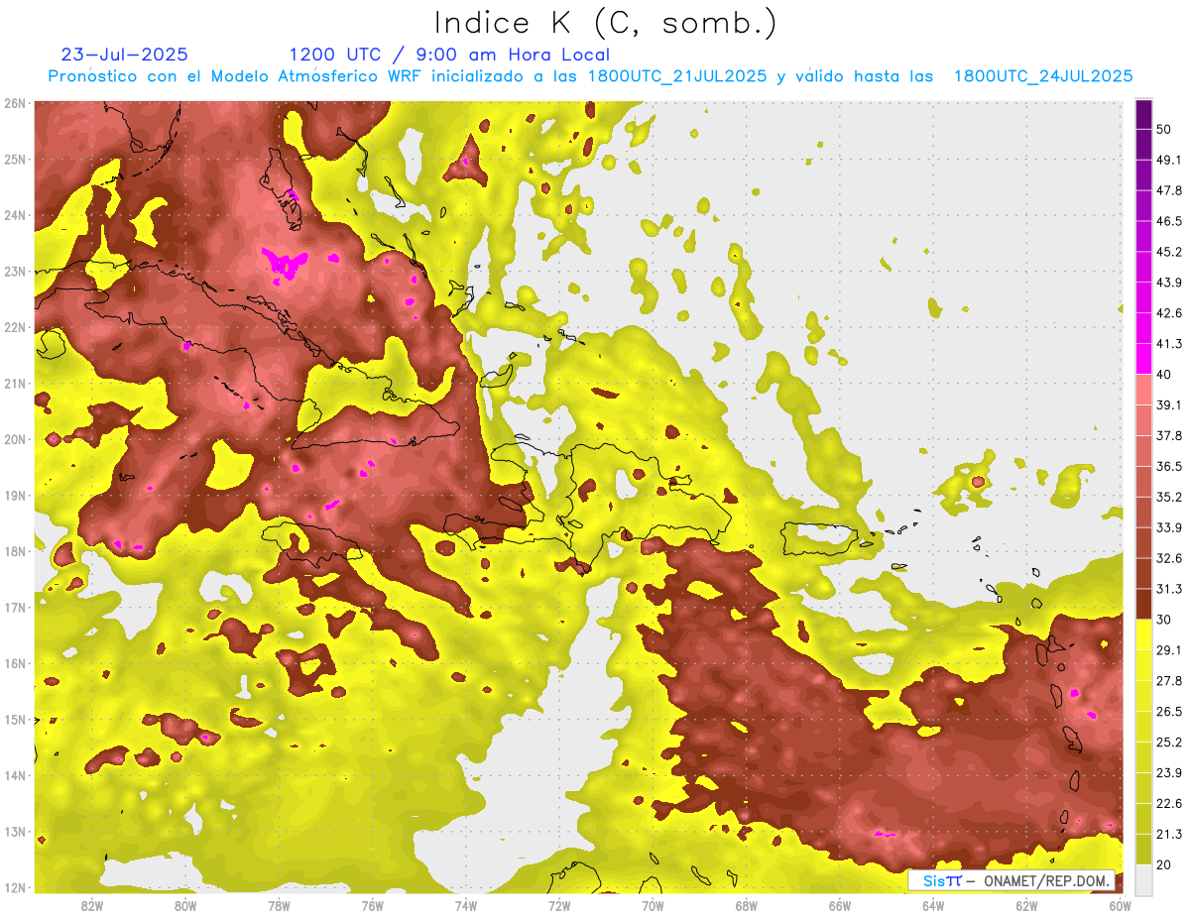Viewport: 1190px width, 919px height.
Task: Click the '62W' longitude label
Action: [x=1026, y=905]
